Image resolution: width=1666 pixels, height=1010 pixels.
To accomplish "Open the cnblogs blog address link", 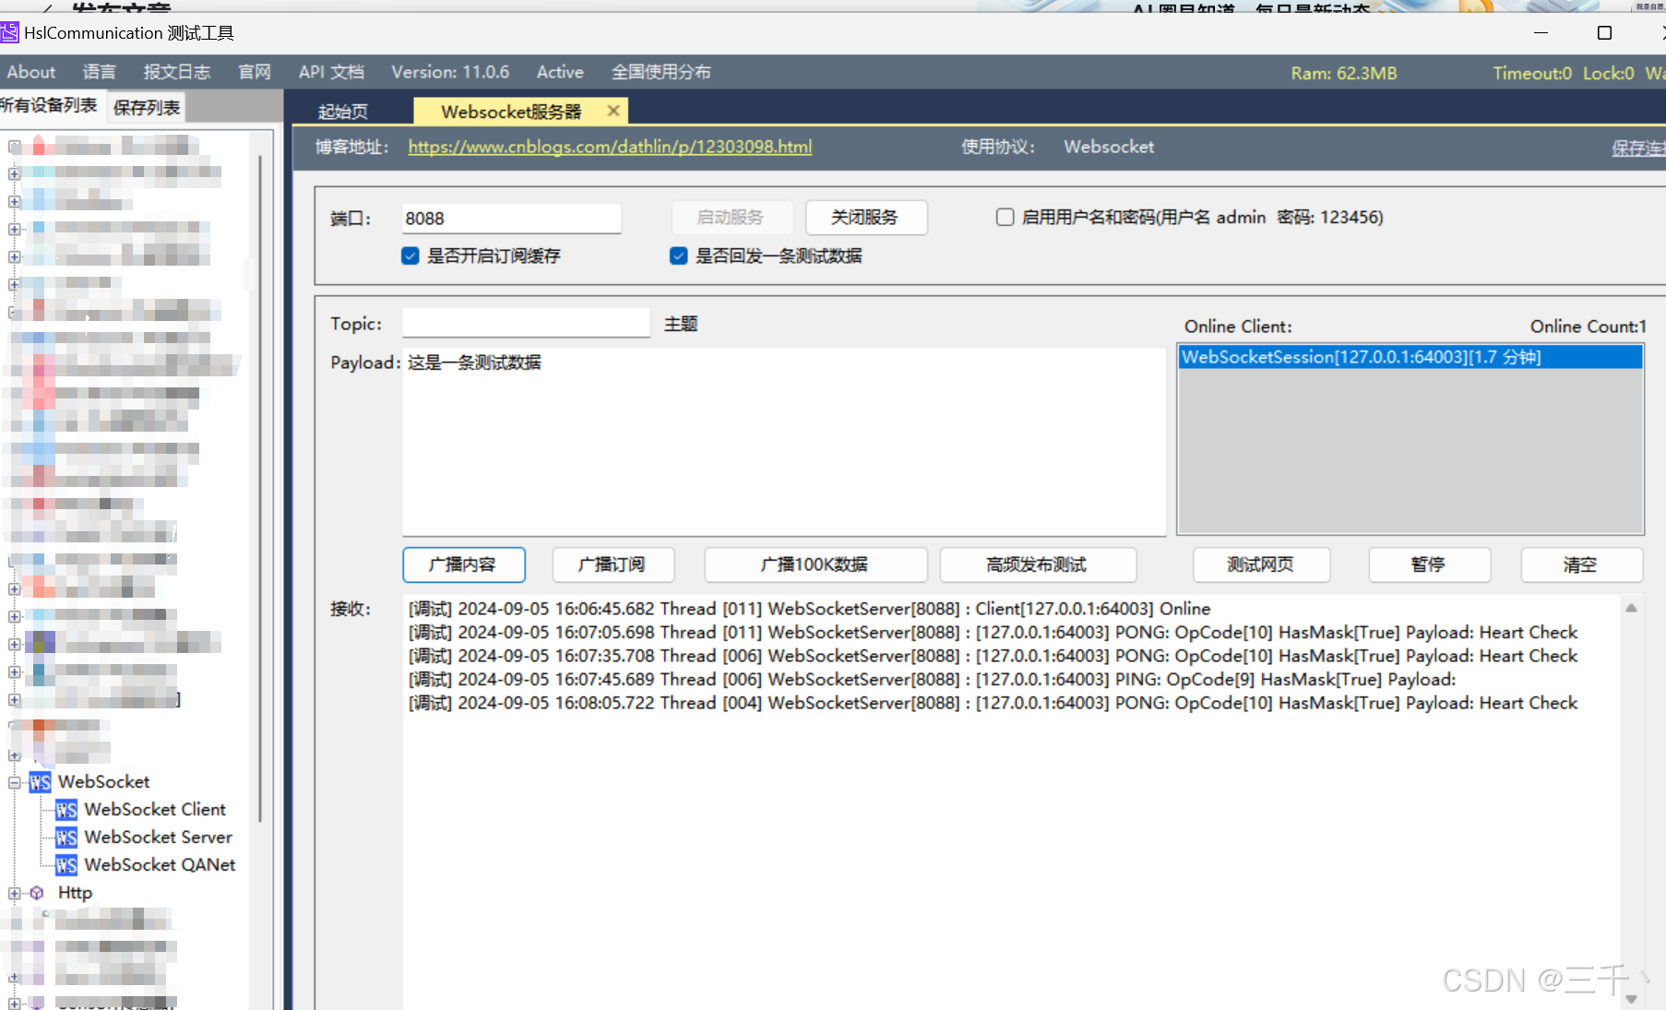I will 610,146.
